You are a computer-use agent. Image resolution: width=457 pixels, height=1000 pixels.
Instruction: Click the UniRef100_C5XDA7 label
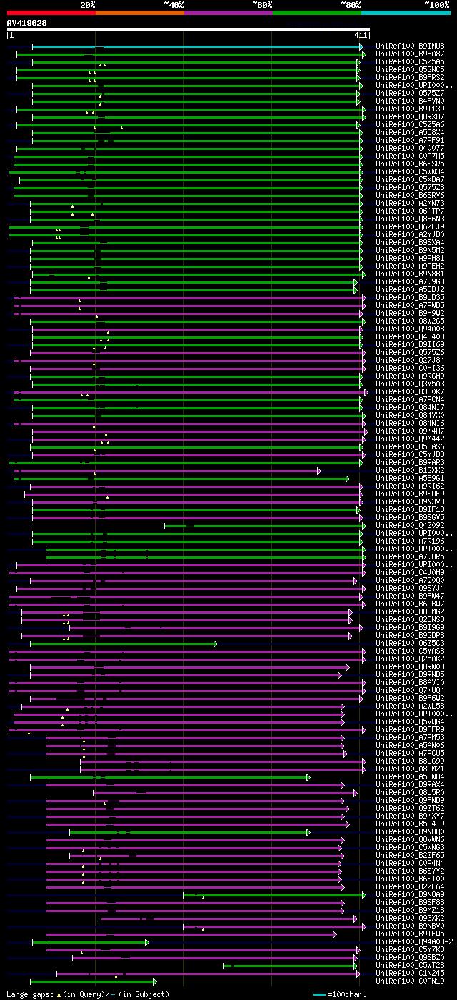(410, 179)
